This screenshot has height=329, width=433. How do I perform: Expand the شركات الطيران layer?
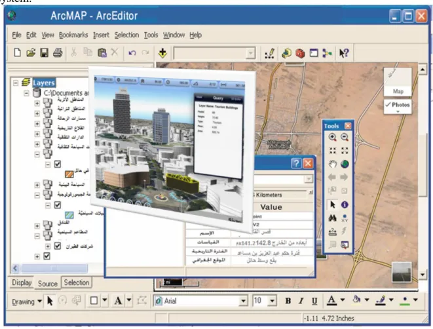(x=48, y=246)
